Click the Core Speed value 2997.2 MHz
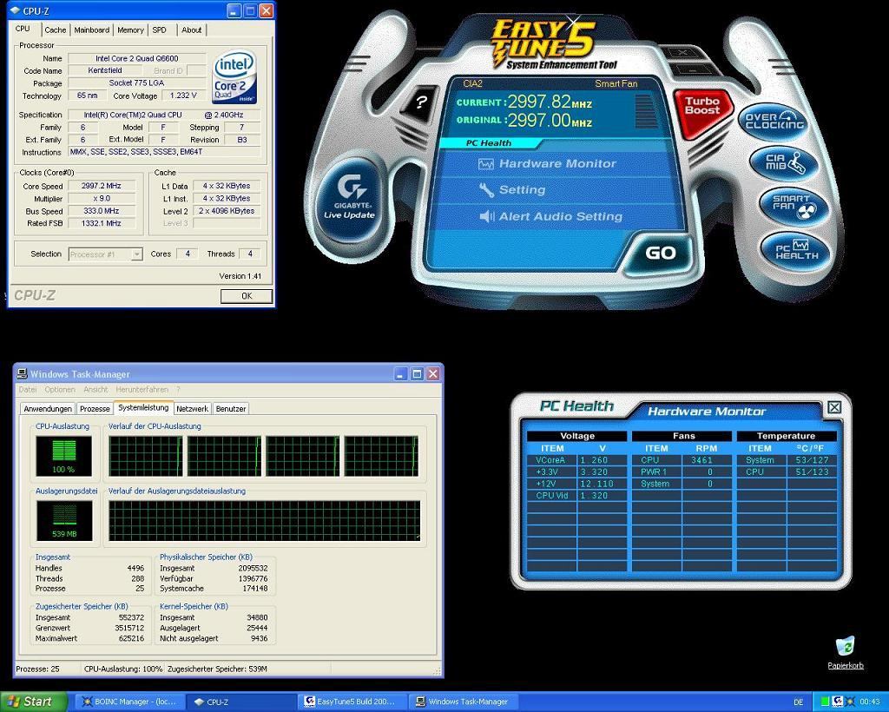The width and height of the screenshot is (889, 712). click(x=102, y=186)
